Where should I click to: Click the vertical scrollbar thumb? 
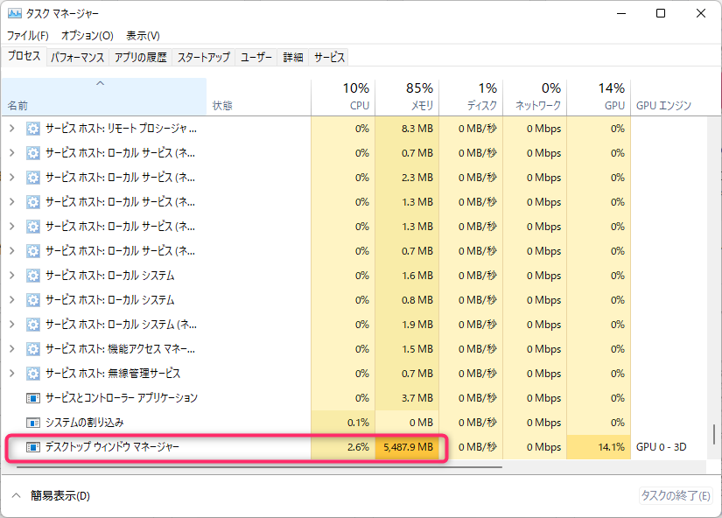pyautogui.click(x=714, y=435)
